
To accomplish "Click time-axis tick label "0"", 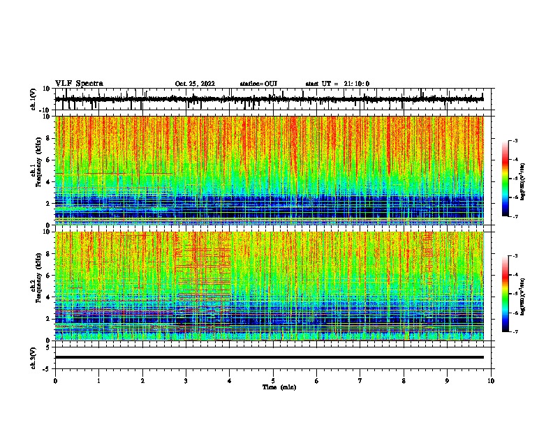I will point(55,381).
